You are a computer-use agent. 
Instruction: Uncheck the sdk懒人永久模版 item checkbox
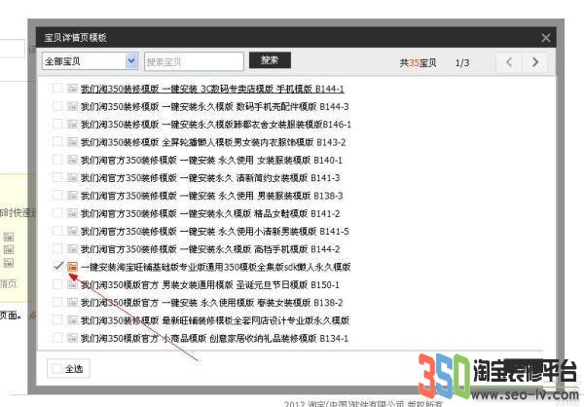tap(57, 266)
